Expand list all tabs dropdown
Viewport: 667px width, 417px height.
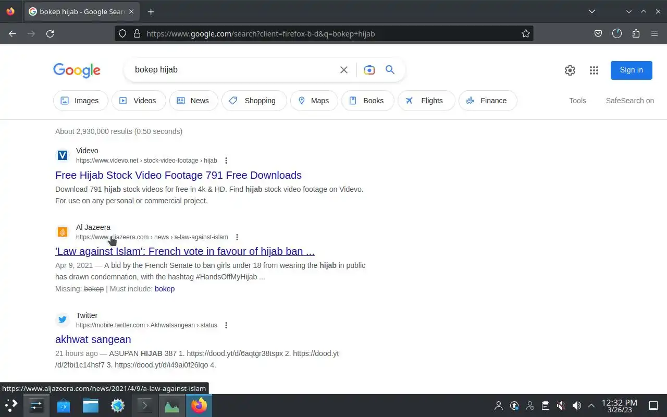coord(592,11)
